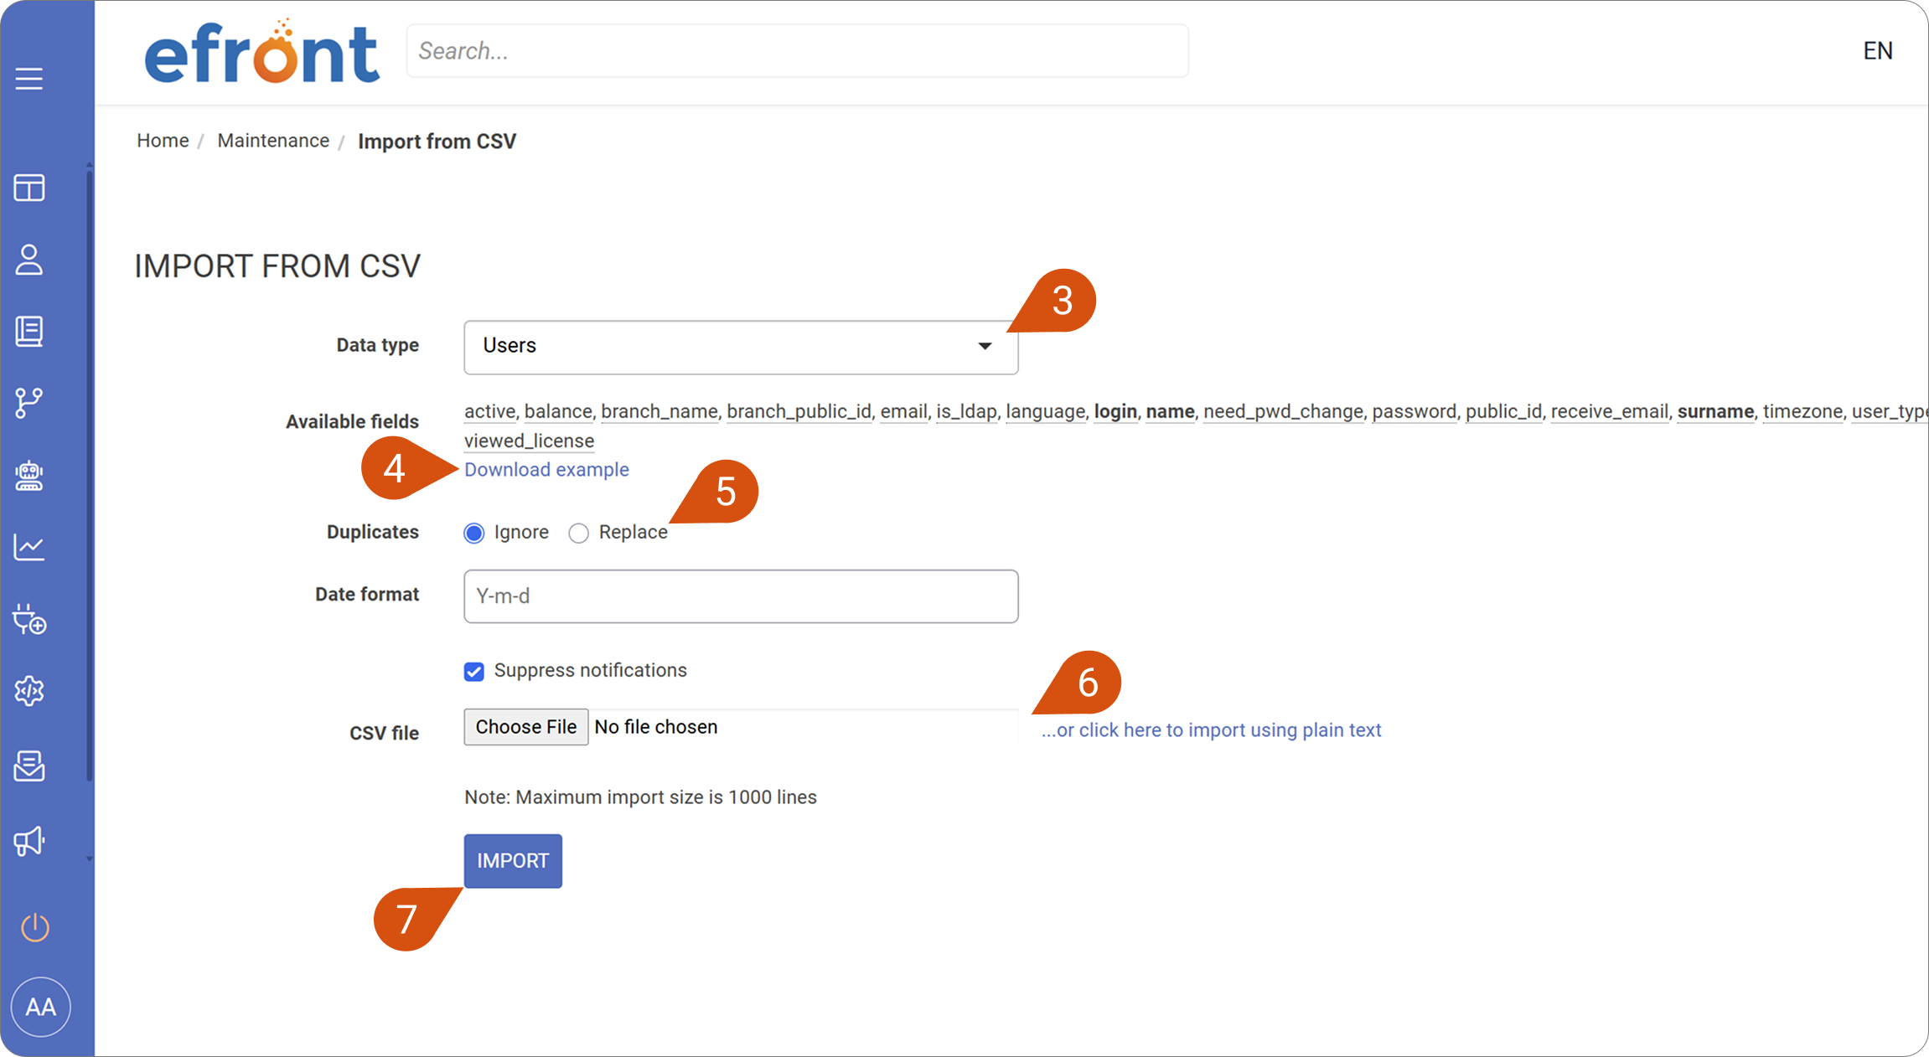Expand the Data type Users dropdown
The width and height of the screenshot is (1929, 1057).
coord(741,347)
